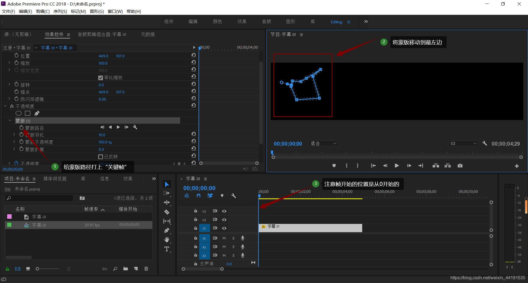Step back one frame in program monitor
Screen dimensions: 528x283
pos(385,166)
